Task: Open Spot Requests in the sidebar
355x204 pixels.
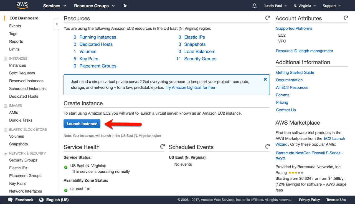Action: [x=22, y=73]
